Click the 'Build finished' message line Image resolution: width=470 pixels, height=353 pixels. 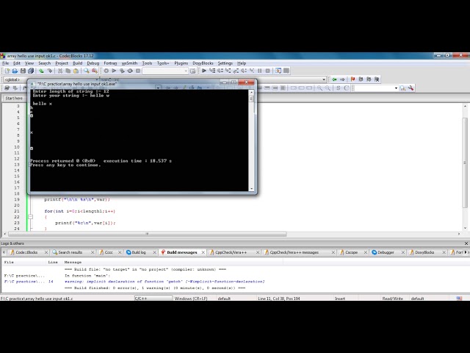[155, 288]
